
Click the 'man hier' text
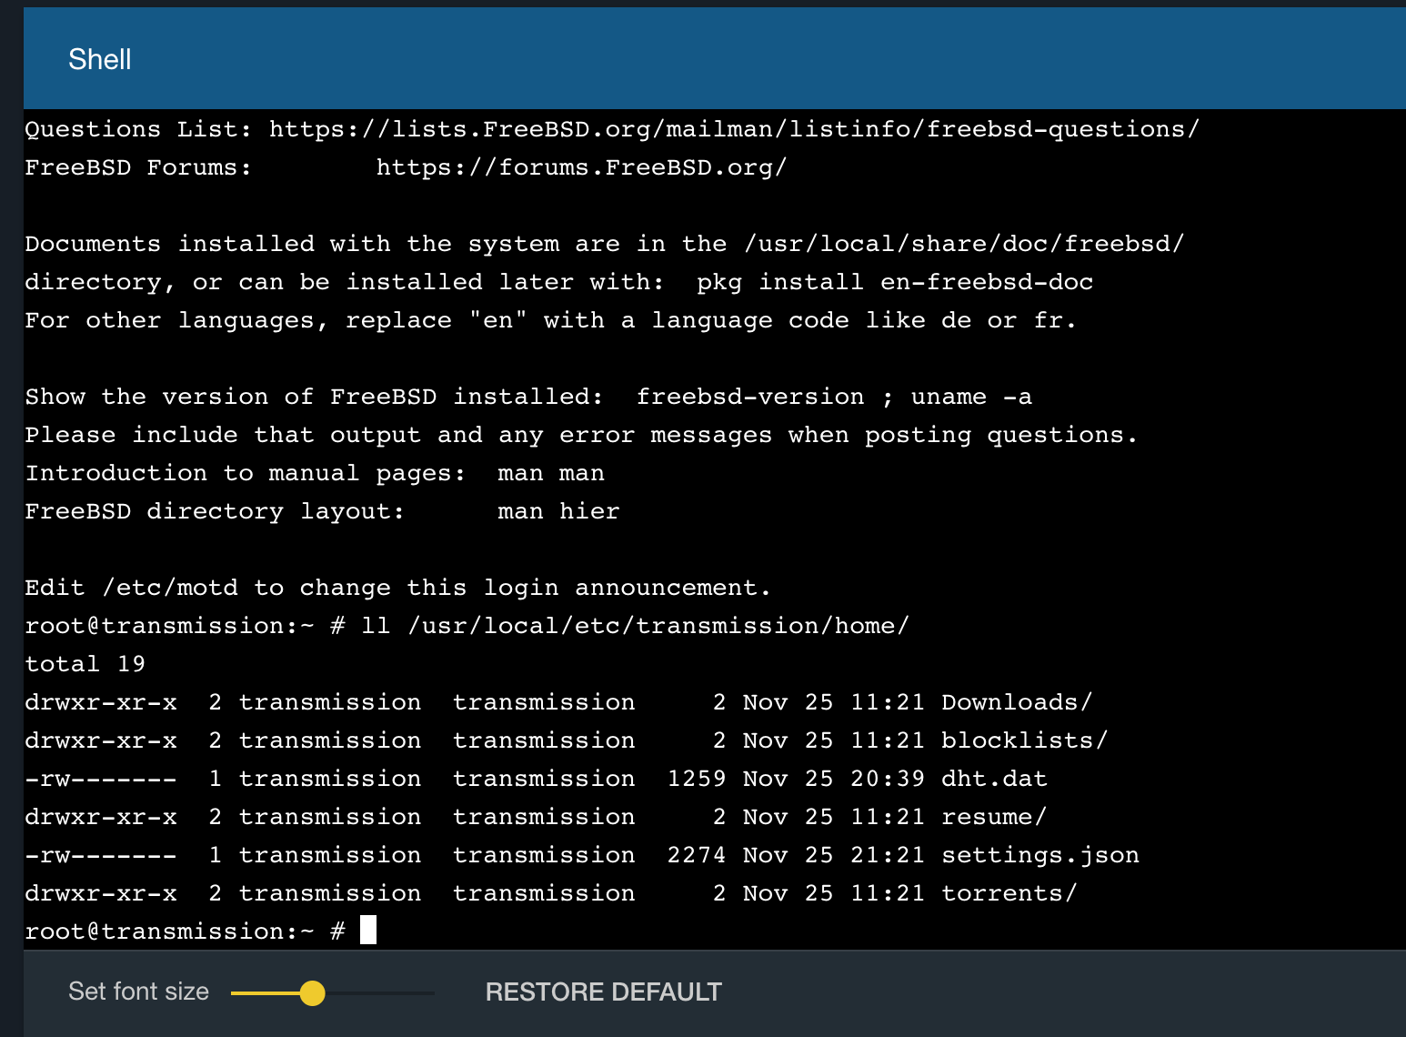558,511
